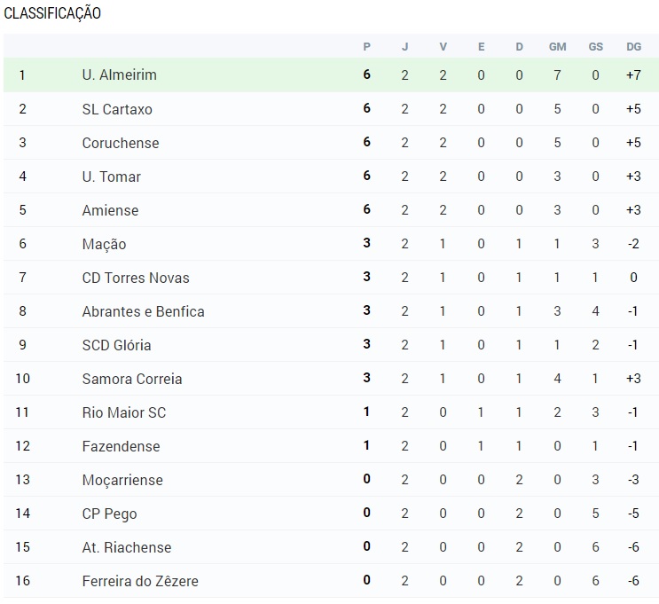The height and width of the screenshot is (604, 659).
Task: Open the Amiense team page
Action: point(110,209)
